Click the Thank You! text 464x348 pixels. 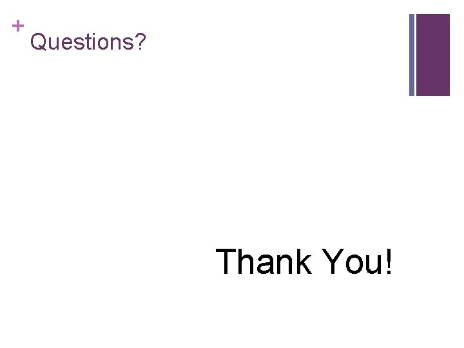point(304,262)
